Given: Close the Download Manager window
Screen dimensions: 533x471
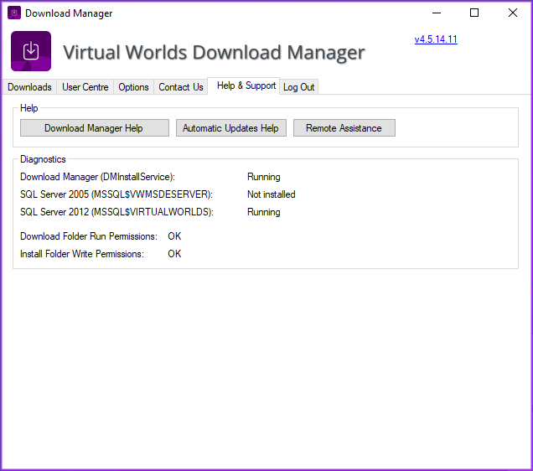Looking at the screenshot, I should pyautogui.click(x=513, y=13).
